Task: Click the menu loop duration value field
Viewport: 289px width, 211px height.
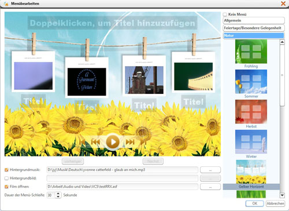Action: click(x=51, y=195)
